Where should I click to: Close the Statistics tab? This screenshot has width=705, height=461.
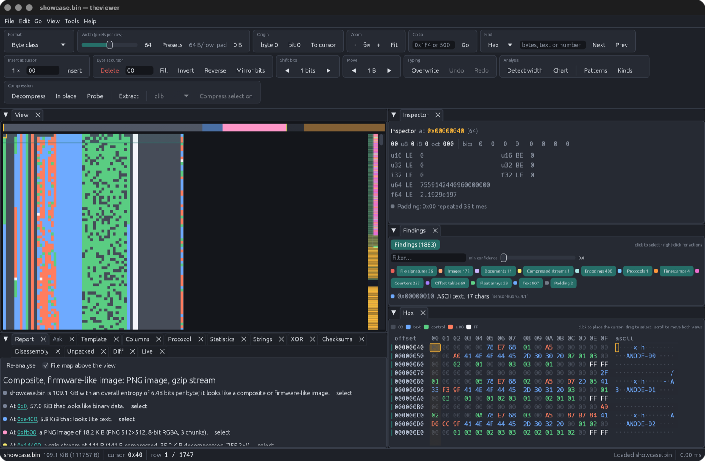click(x=244, y=339)
